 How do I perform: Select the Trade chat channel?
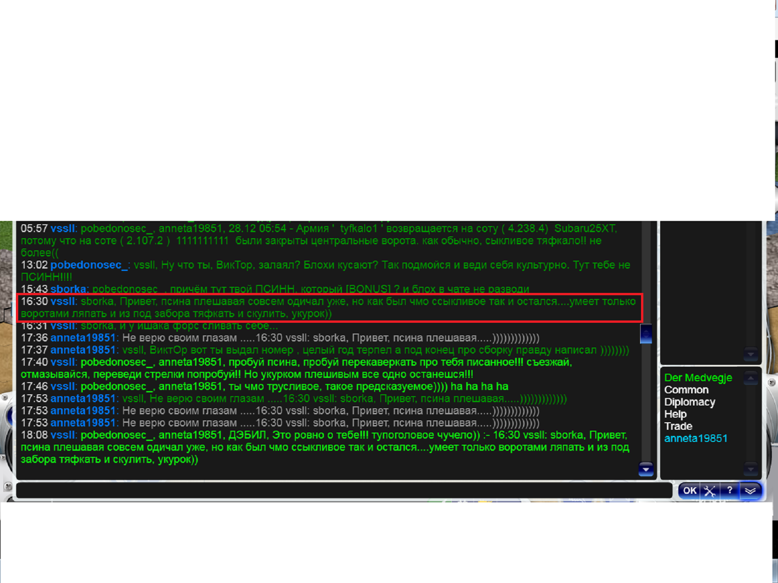tap(678, 427)
